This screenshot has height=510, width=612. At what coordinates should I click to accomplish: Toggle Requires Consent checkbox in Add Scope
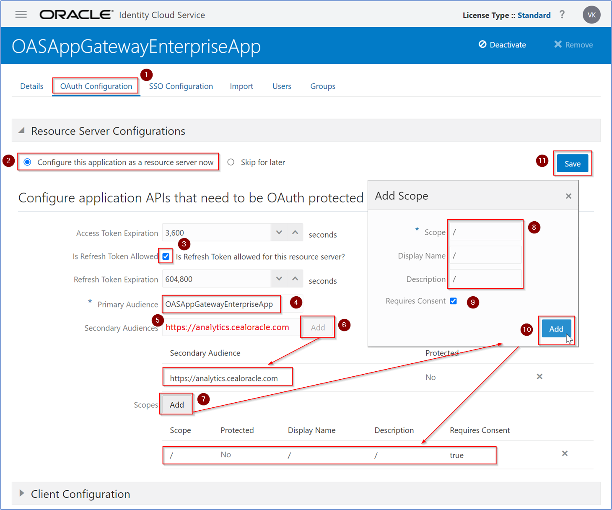pos(453,301)
